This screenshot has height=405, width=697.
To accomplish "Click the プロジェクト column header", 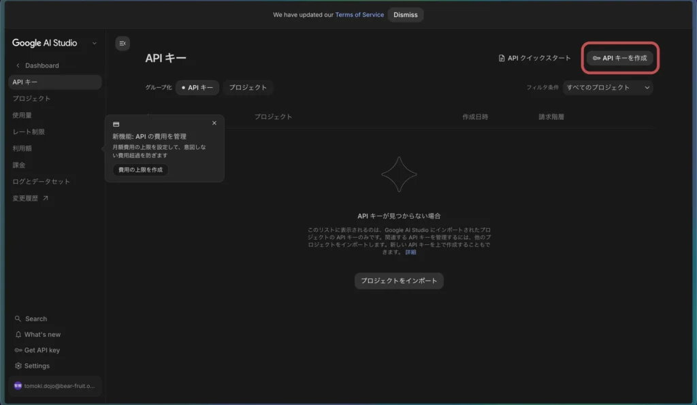I will pyautogui.click(x=273, y=117).
